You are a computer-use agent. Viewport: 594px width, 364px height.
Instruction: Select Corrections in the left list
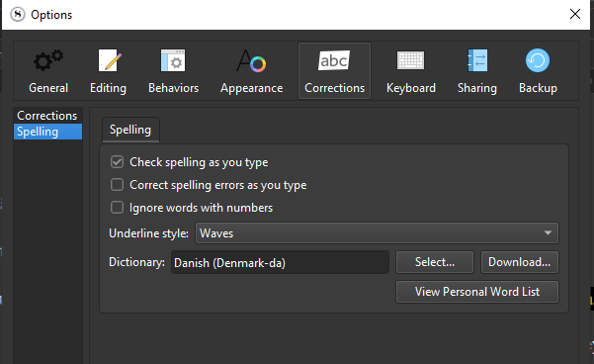[x=47, y=116]
